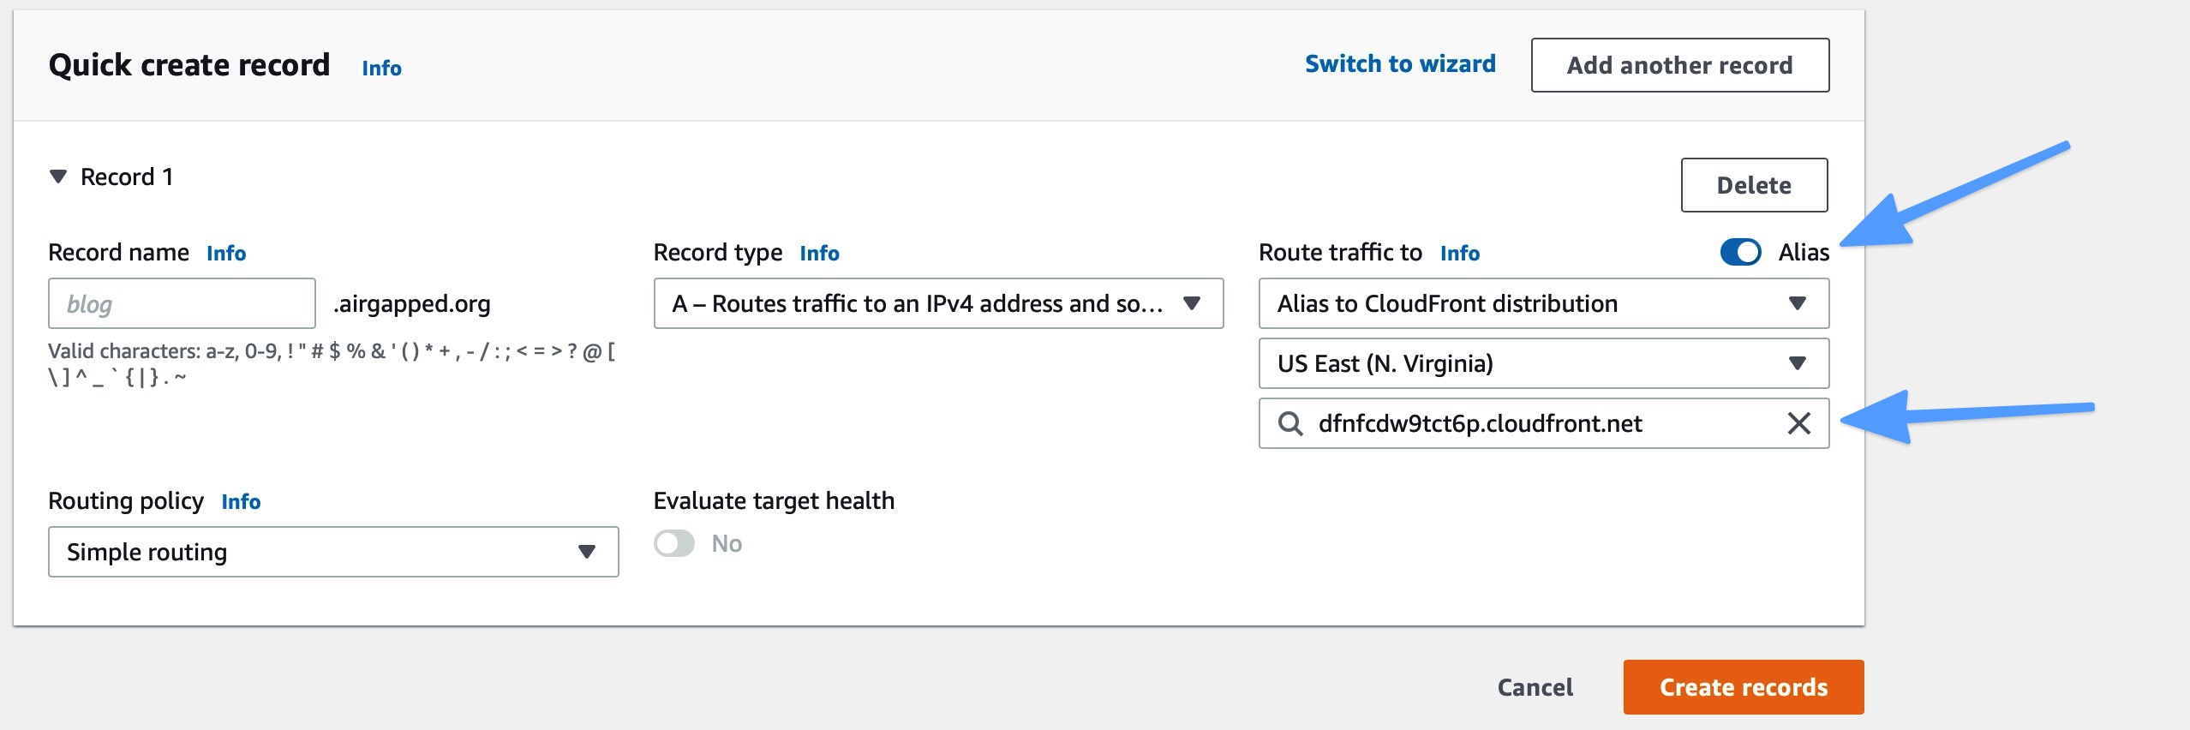The image size is (2190, 730).
Task: Open Info link beside Quick create record
Action: (381, 68)
